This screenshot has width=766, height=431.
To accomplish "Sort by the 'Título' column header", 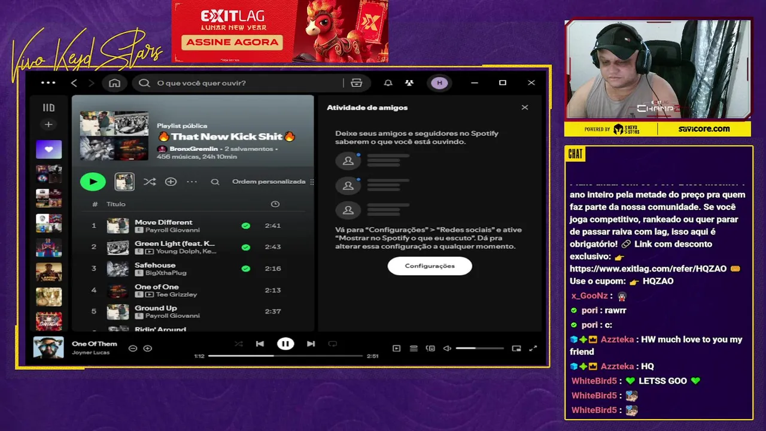I will (116, 204).
